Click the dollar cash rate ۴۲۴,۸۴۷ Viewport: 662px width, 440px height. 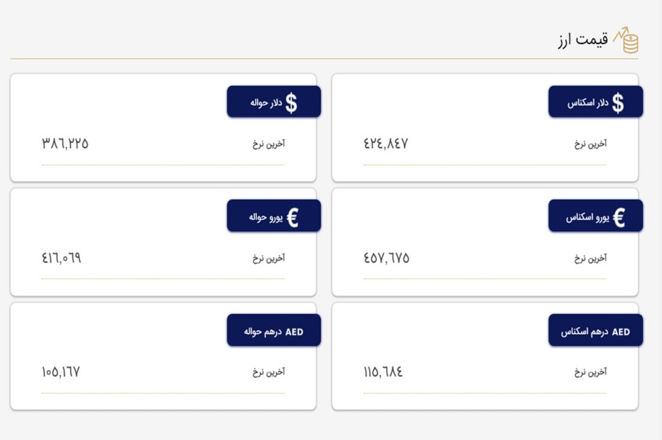point(385,143)
